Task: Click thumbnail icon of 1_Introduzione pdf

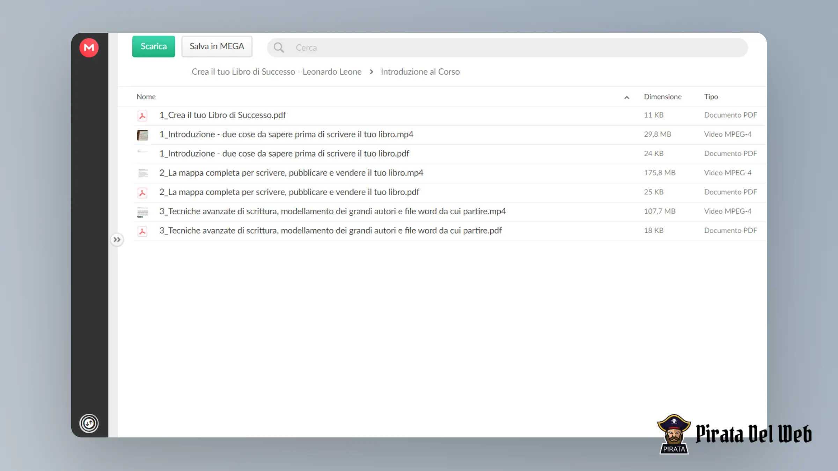Action: pyautogui.click(x=142, y=152)
